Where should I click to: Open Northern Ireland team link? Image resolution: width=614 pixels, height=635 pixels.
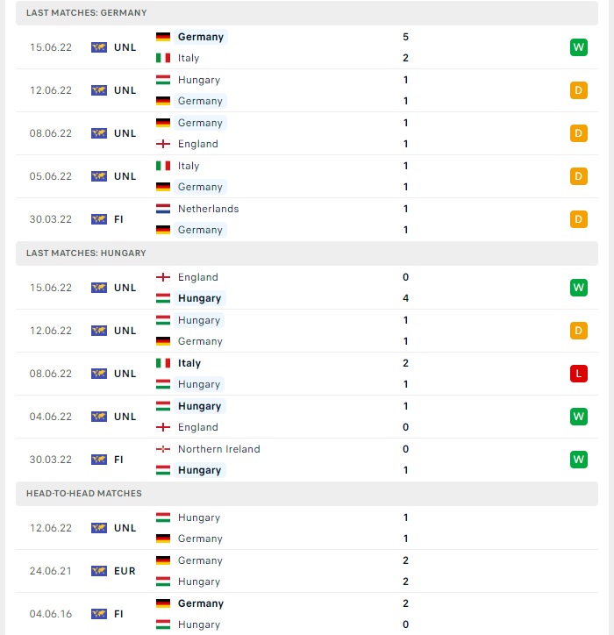(x=218, y=449)
